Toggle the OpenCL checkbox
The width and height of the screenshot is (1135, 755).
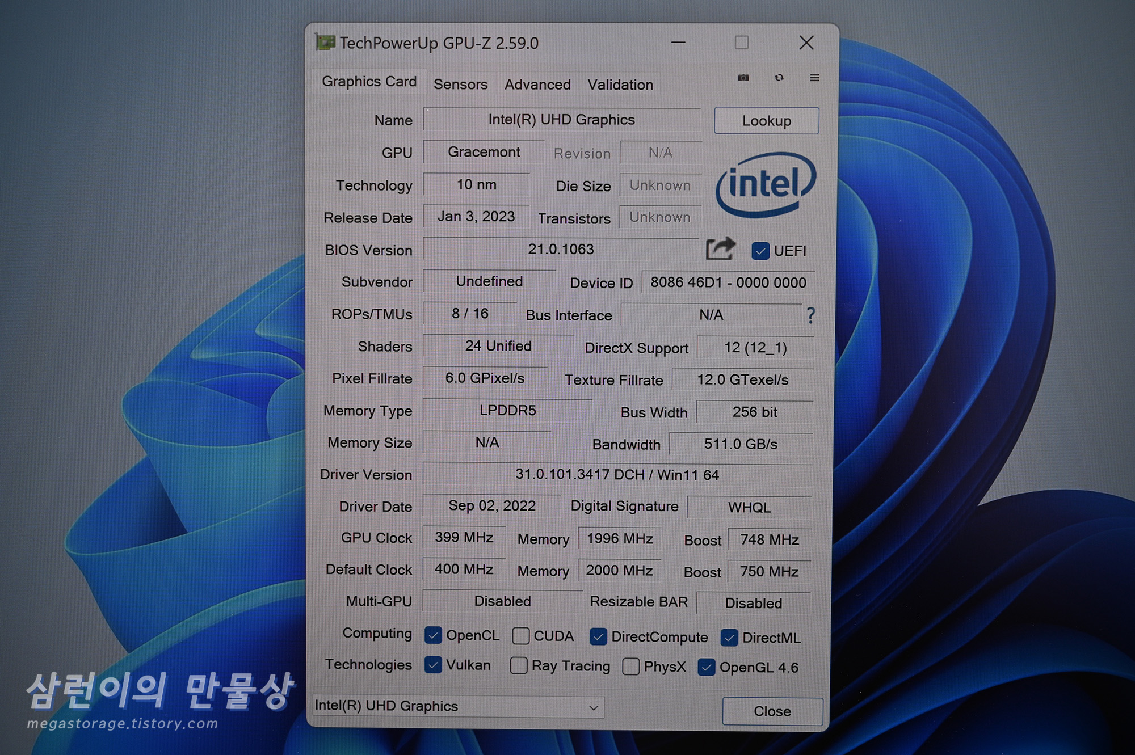pyautogui.click(x=433, y=635)
